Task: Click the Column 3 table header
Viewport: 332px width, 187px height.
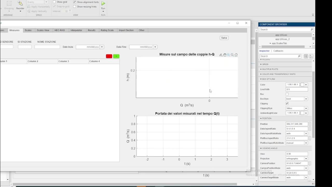Action: pyautogui.click(x=73, y=61)
